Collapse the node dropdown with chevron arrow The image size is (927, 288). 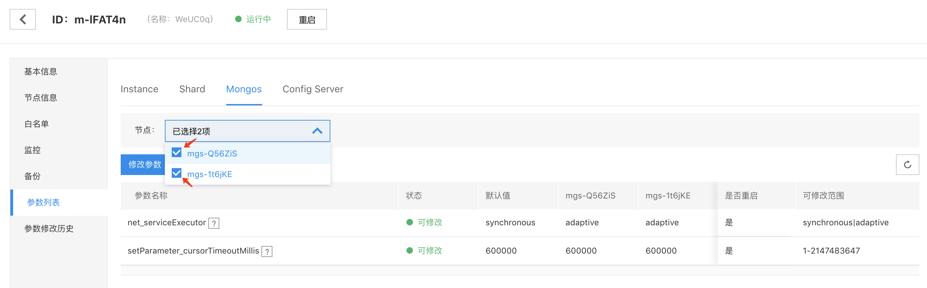pyautogui.click(x=317, y=131)
